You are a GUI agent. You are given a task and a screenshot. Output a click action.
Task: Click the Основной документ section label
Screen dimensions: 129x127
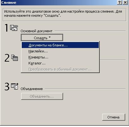[x=37, y=31]
